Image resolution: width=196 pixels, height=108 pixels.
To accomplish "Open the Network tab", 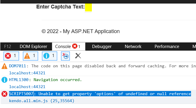I will click(x=133, y=47).
